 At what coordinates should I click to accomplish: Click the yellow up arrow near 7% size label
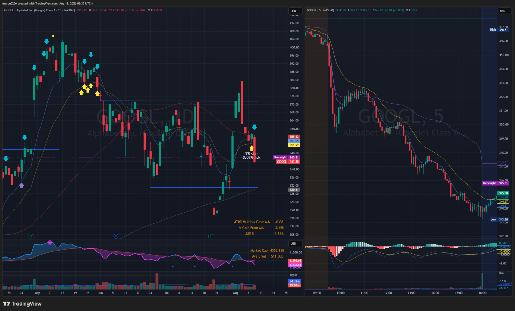point(251,148)
